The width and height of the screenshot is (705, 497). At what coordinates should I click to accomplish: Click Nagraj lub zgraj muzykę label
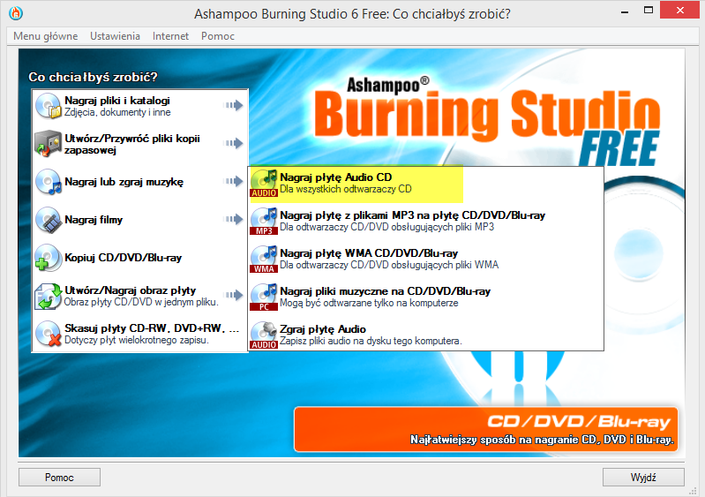[124, 182]
